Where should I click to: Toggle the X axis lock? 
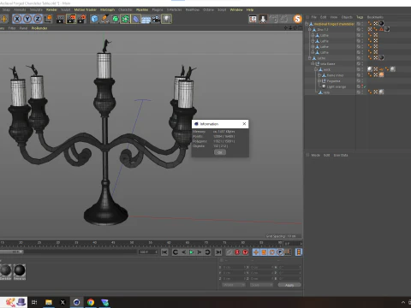17,19
